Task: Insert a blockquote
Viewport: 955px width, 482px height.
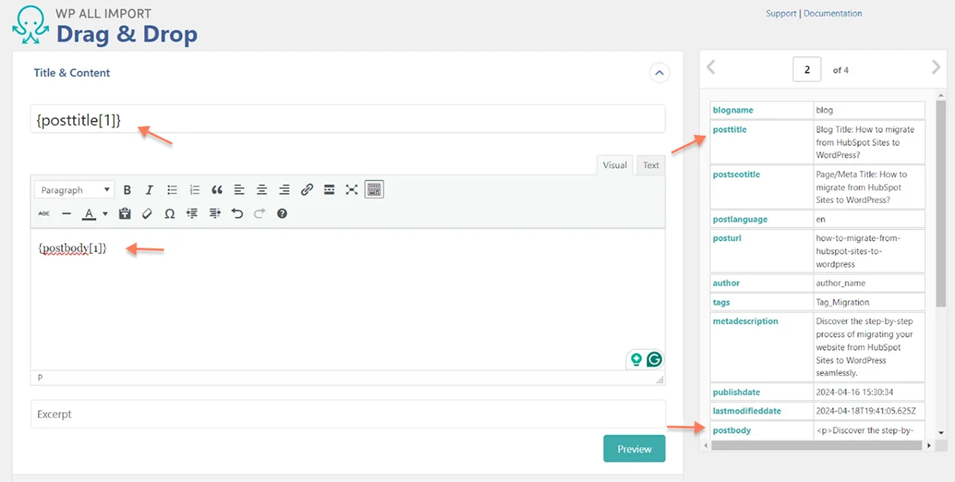Action: pos(217,190)
